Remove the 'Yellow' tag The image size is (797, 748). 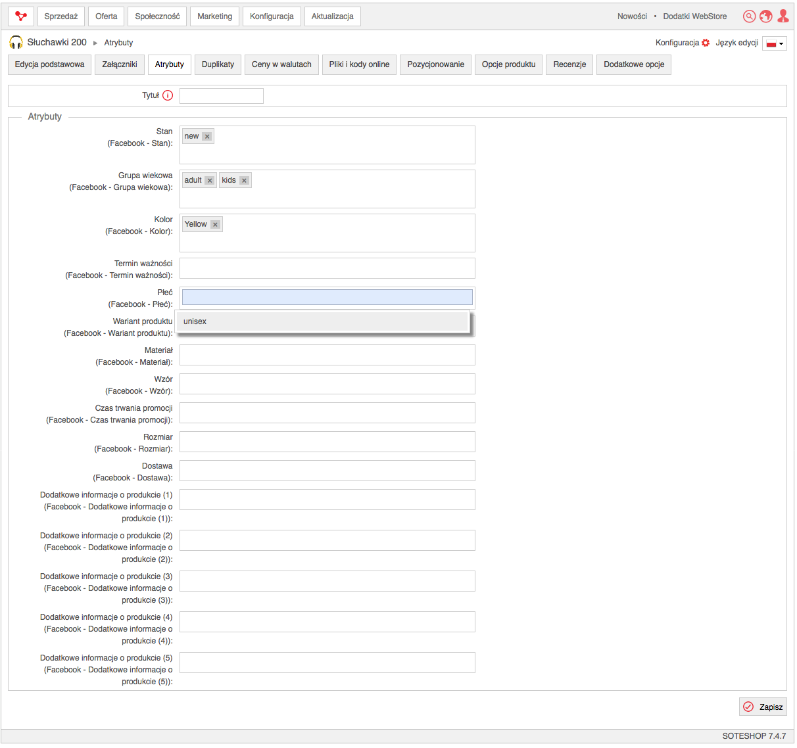click(215, 225)
